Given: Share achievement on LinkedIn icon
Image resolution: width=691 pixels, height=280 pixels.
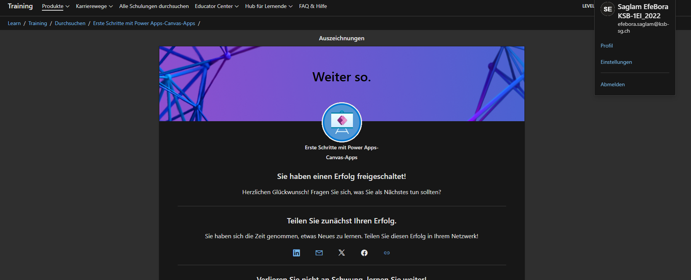Looking at the screenshot, I should point(296,253).
